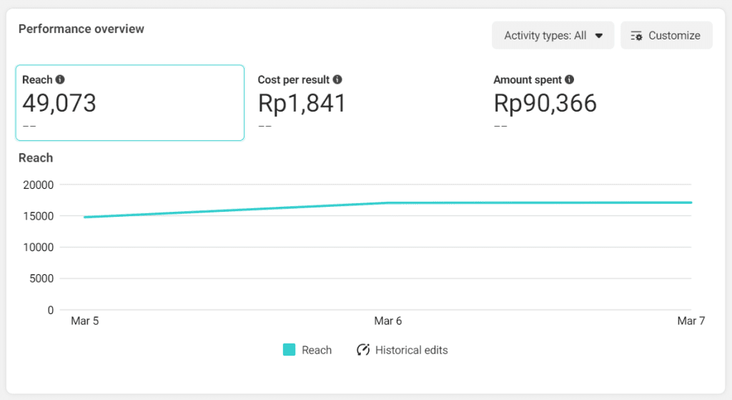
Task: Click the Performance overview heading
Action: coord(81,29)
